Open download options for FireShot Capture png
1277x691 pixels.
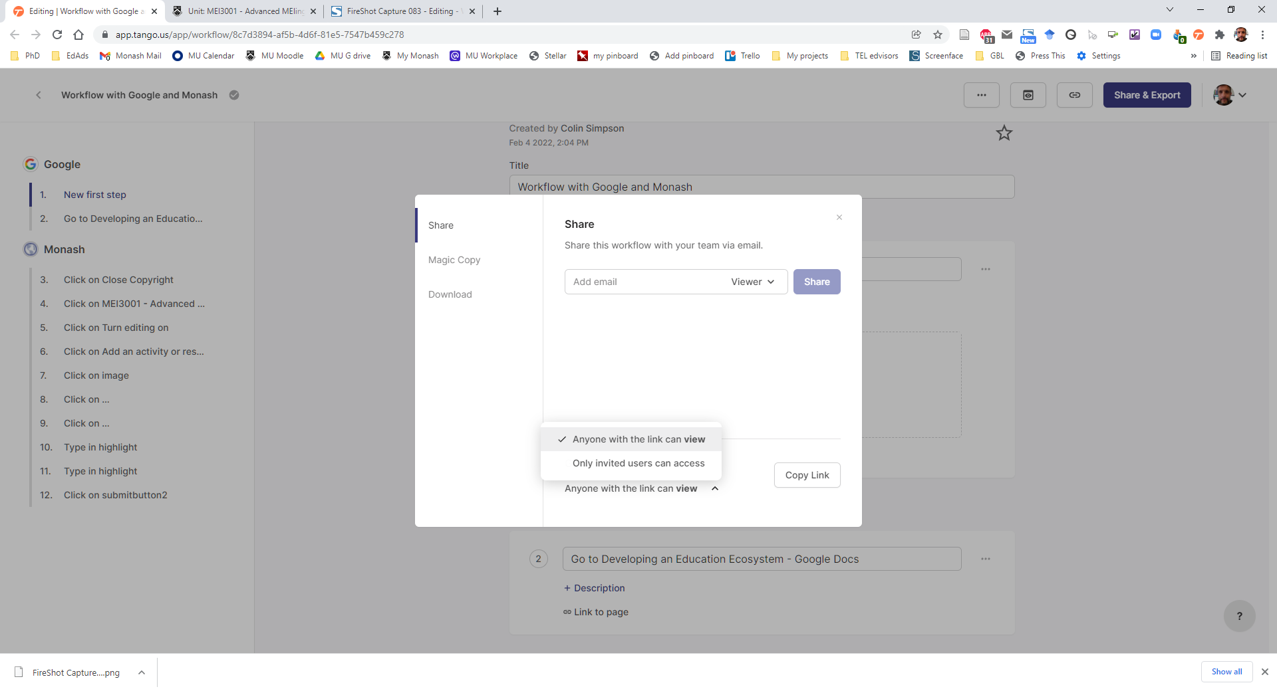pyautogui.click(x=142, y=672)
